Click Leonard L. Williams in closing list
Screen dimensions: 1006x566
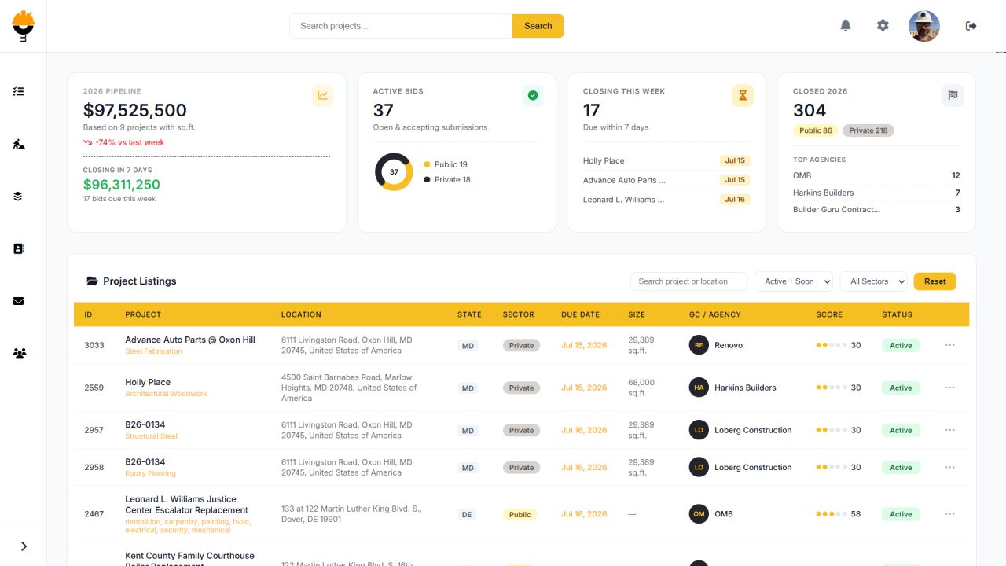624,200
